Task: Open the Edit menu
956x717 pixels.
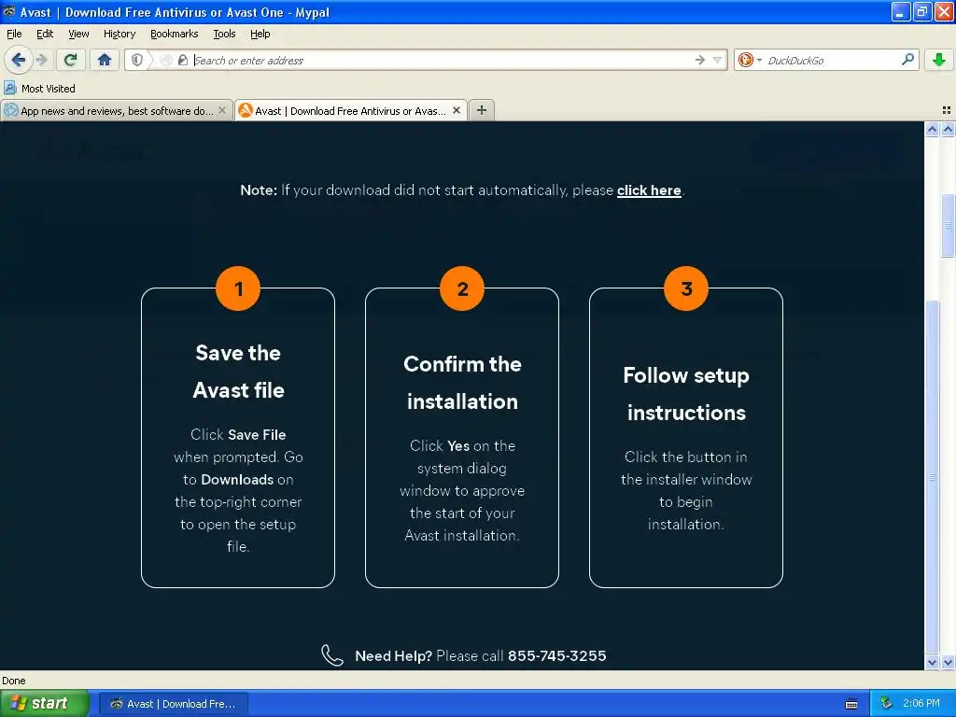Action: (x=45, y=34)
